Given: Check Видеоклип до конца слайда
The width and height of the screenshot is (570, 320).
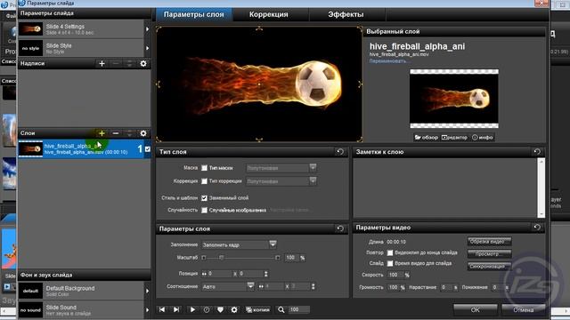Looking at the screenshot, I should coord(390,252).
